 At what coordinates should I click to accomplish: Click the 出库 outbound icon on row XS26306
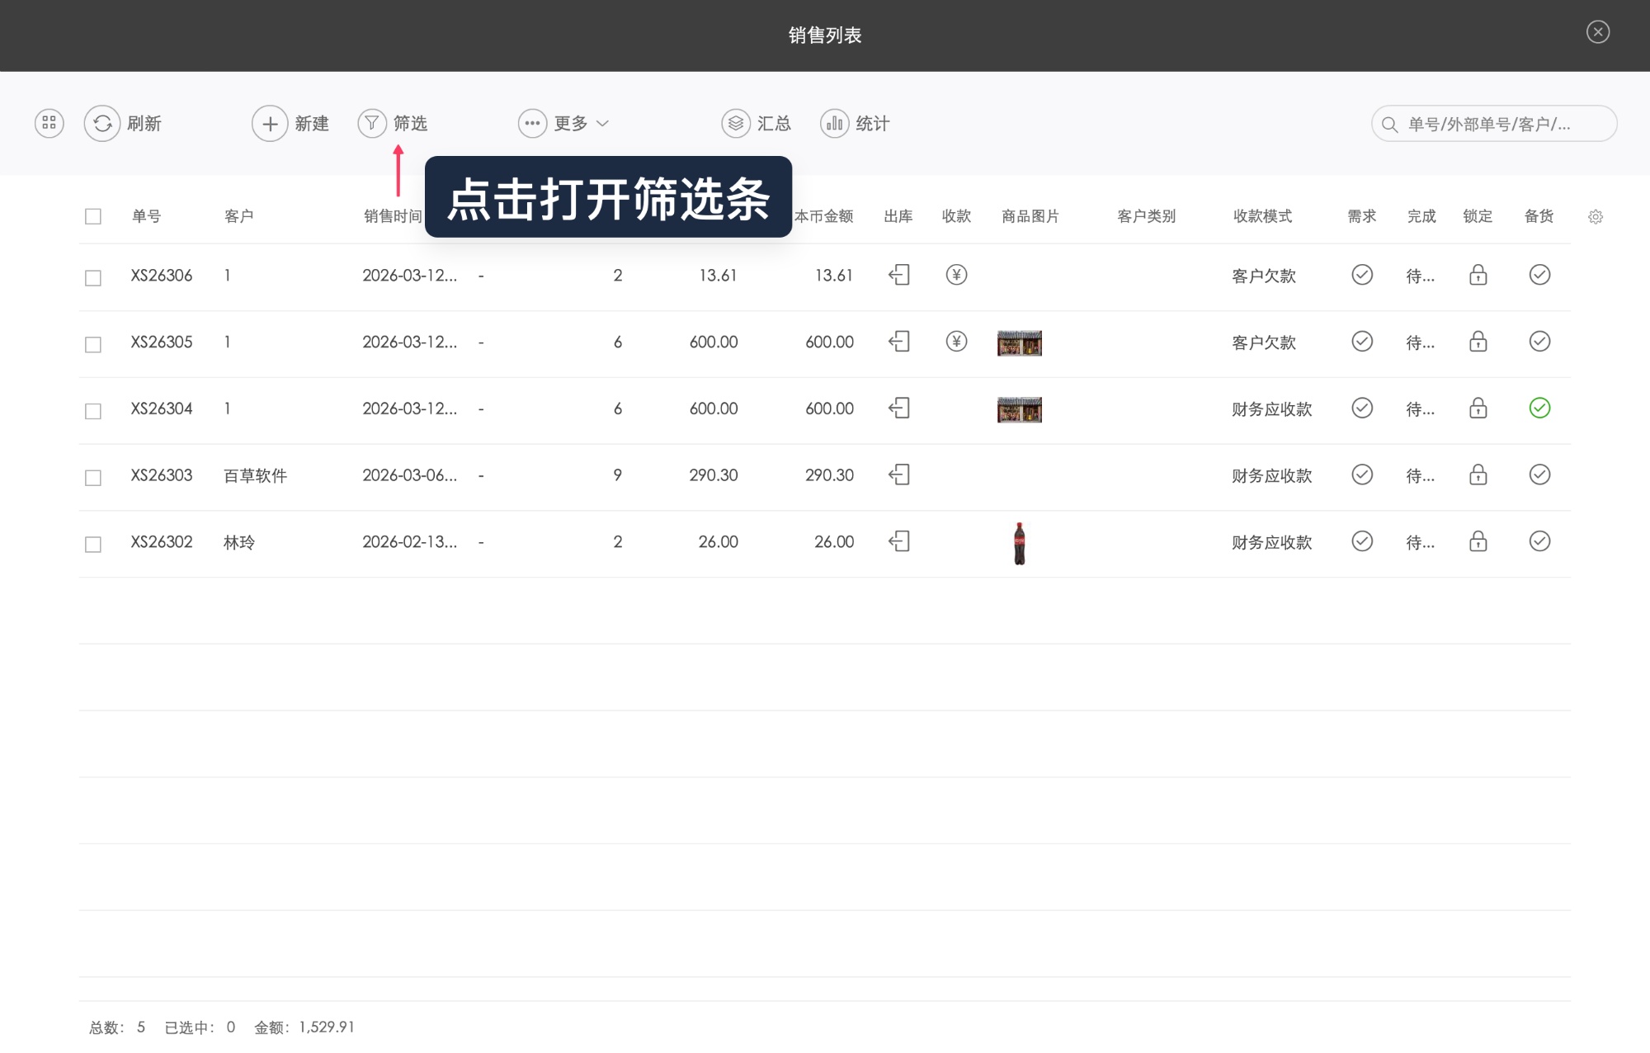click(899, 275)
